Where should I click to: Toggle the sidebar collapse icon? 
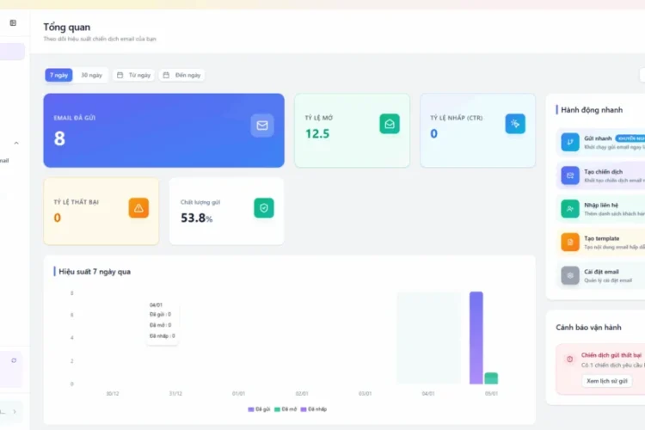click(13, 23)
